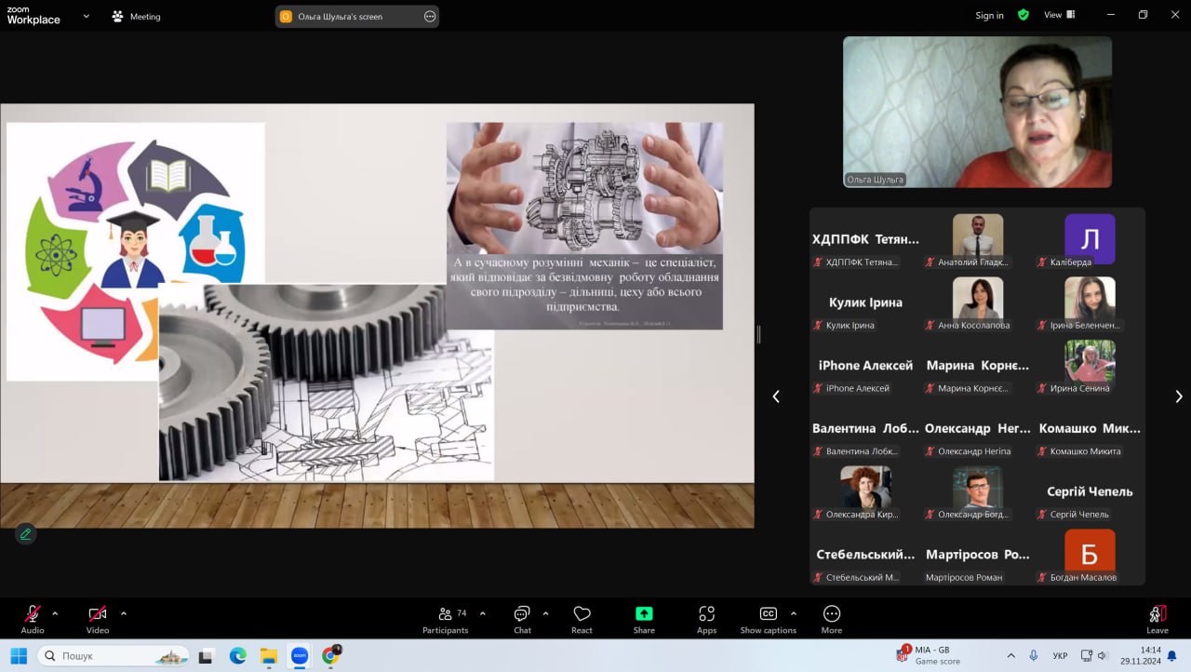1191x672 pixels.
Task: Click iPhone Алексей participant name
Action: 865,366
